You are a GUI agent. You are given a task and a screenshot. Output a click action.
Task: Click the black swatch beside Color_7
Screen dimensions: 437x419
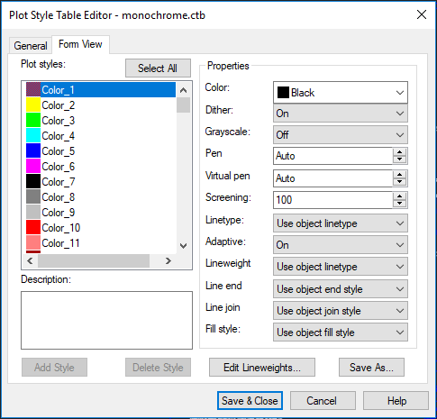33,182
